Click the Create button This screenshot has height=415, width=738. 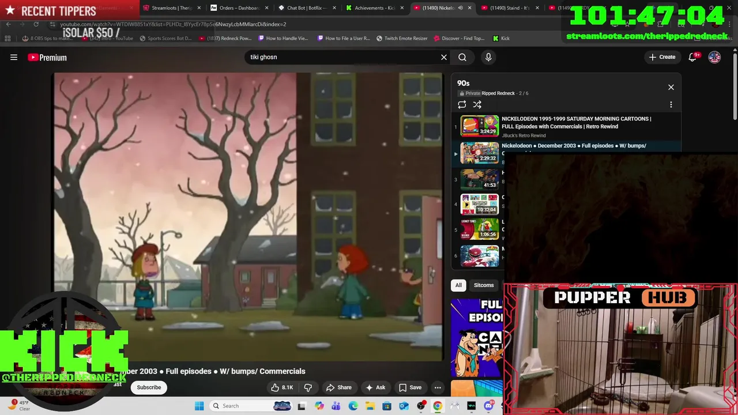pos(662,57)
